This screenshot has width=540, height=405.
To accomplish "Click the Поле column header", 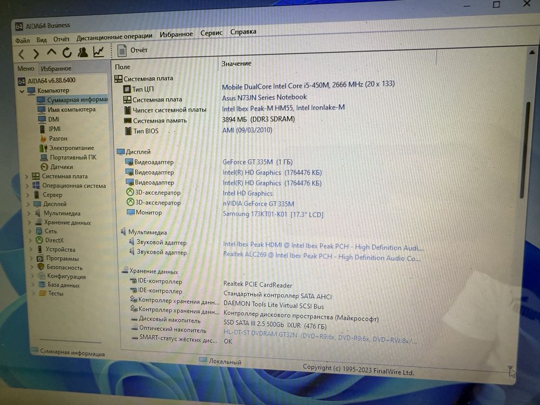I will point(123,67).
